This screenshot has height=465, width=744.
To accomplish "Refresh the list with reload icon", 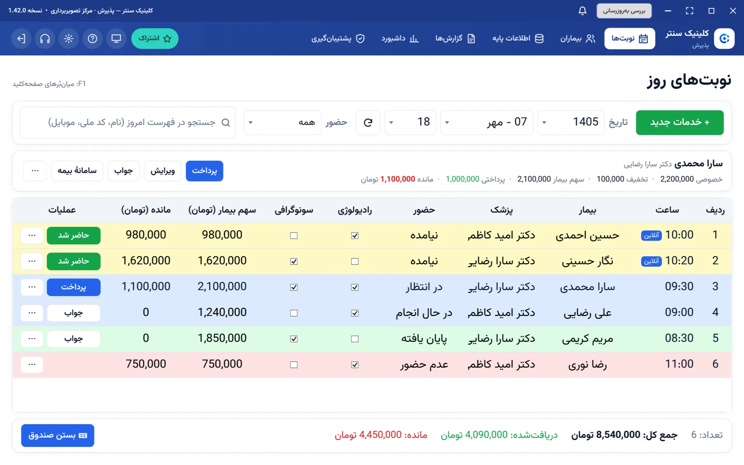I will 368,122.
